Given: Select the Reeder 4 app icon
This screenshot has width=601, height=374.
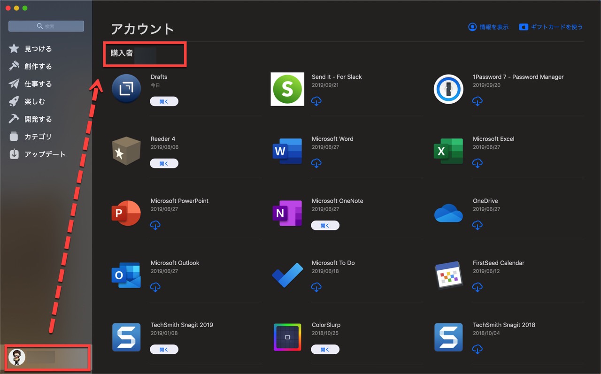Looking at the screenshot, I should pyautogui.click(x=126, y=151).
